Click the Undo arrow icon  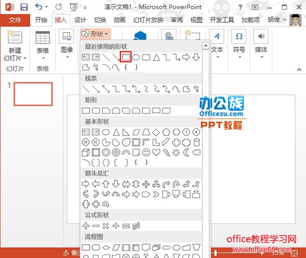[39, 7]
